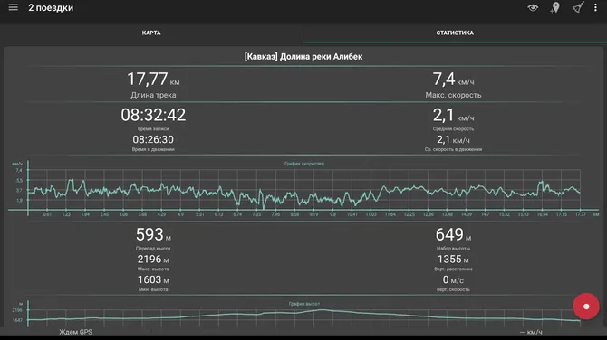This screenshot has width=607, height=340.
Task: Switch to the КАРТА tab
Action: coord(151,33)
